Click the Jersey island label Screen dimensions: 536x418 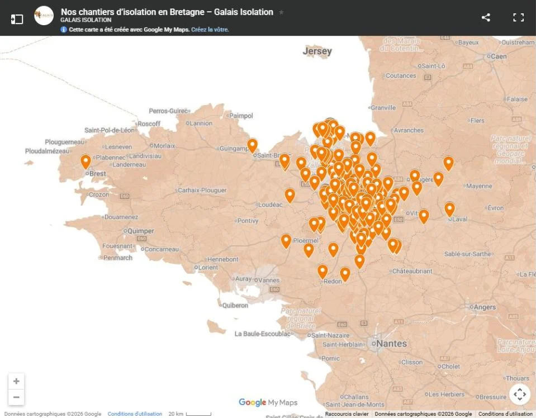coord(317,51)
